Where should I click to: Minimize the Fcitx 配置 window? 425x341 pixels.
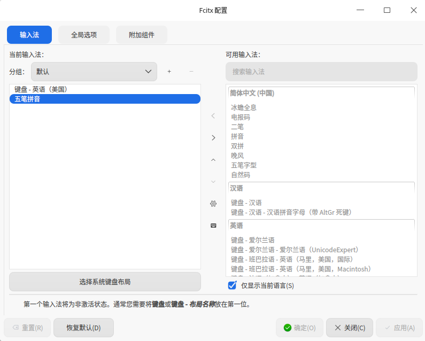(360, 10)
